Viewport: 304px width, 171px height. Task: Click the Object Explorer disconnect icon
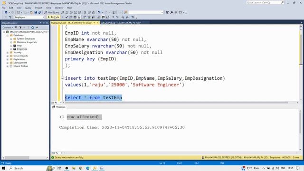(20, 28)
